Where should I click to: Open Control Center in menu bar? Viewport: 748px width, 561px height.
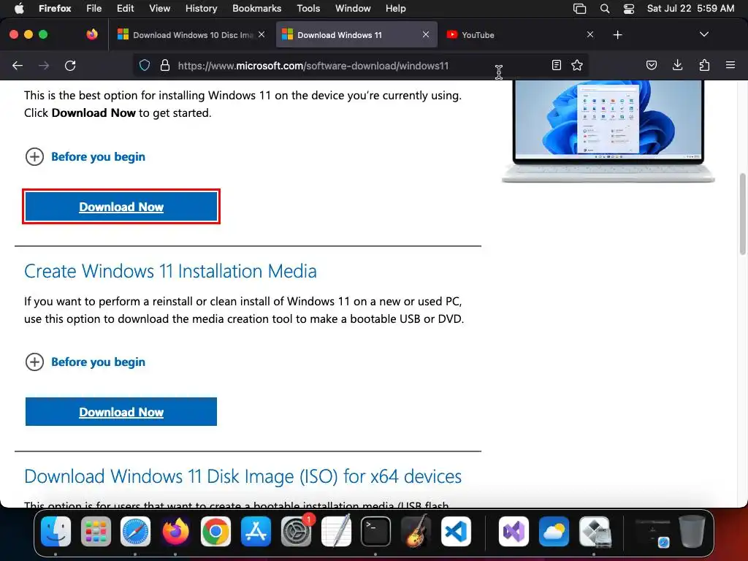pos(629,9)
